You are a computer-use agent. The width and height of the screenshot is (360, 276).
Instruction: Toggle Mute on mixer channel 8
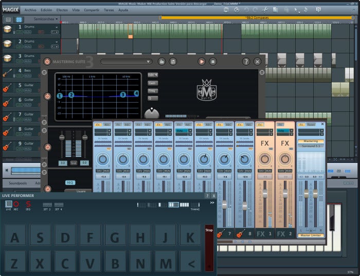pos(248,171)
